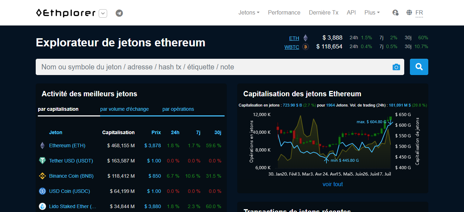Click the $ 118,412 M capitalisation value

(121, 176)
